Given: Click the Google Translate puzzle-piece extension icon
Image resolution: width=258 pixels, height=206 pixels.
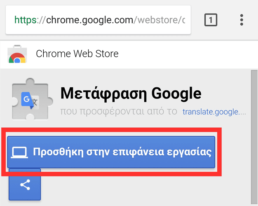Looking at the screenshot, I should [x=30, y=101].
